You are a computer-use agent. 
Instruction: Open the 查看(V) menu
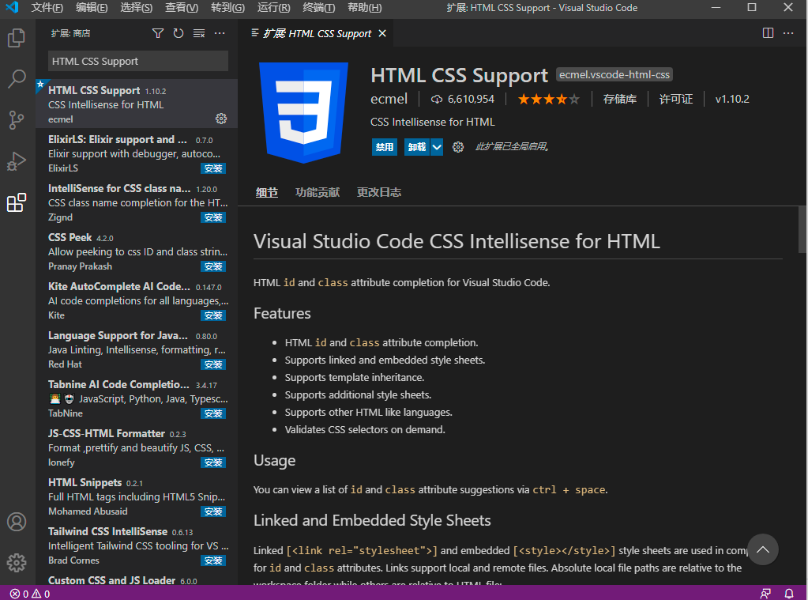(182, 8)
